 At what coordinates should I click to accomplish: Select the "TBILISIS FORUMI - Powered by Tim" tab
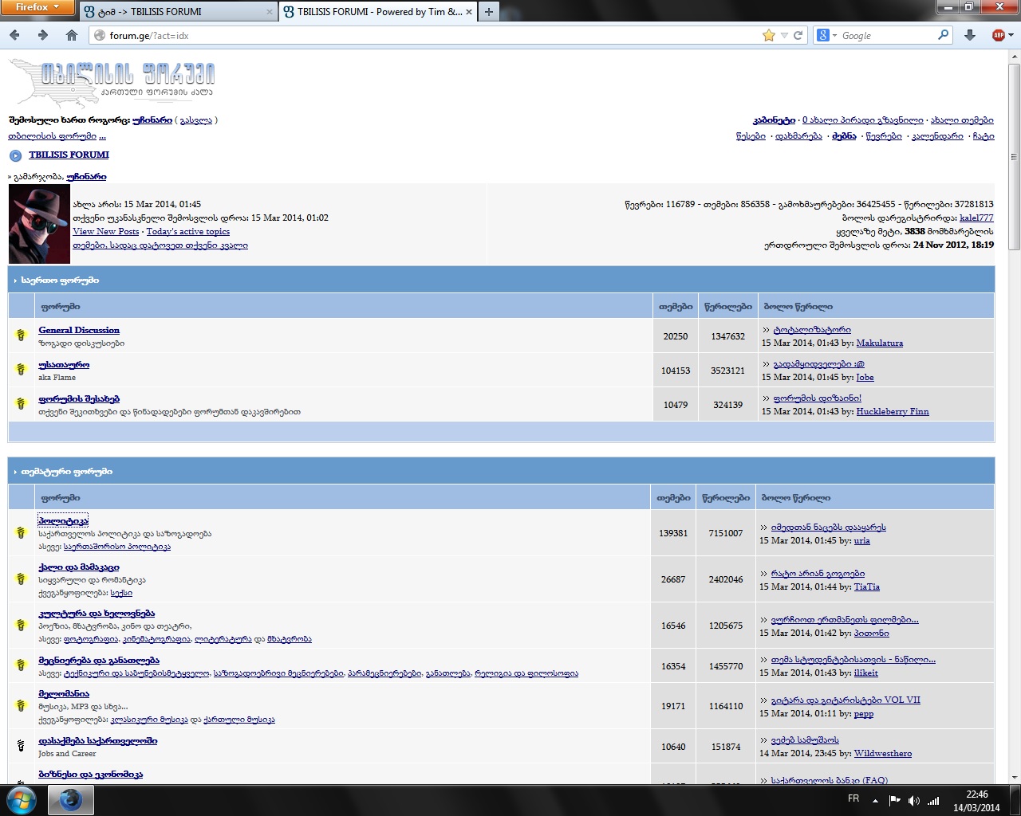click(x=380, y=12)
